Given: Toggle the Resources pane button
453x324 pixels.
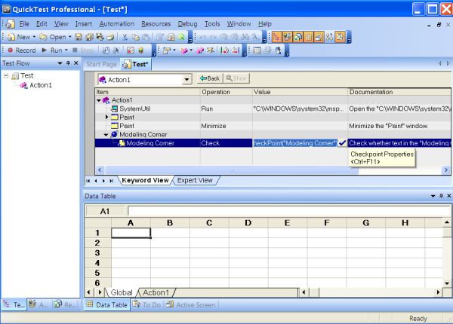Looking at the screenshot, I should (298, 37).
